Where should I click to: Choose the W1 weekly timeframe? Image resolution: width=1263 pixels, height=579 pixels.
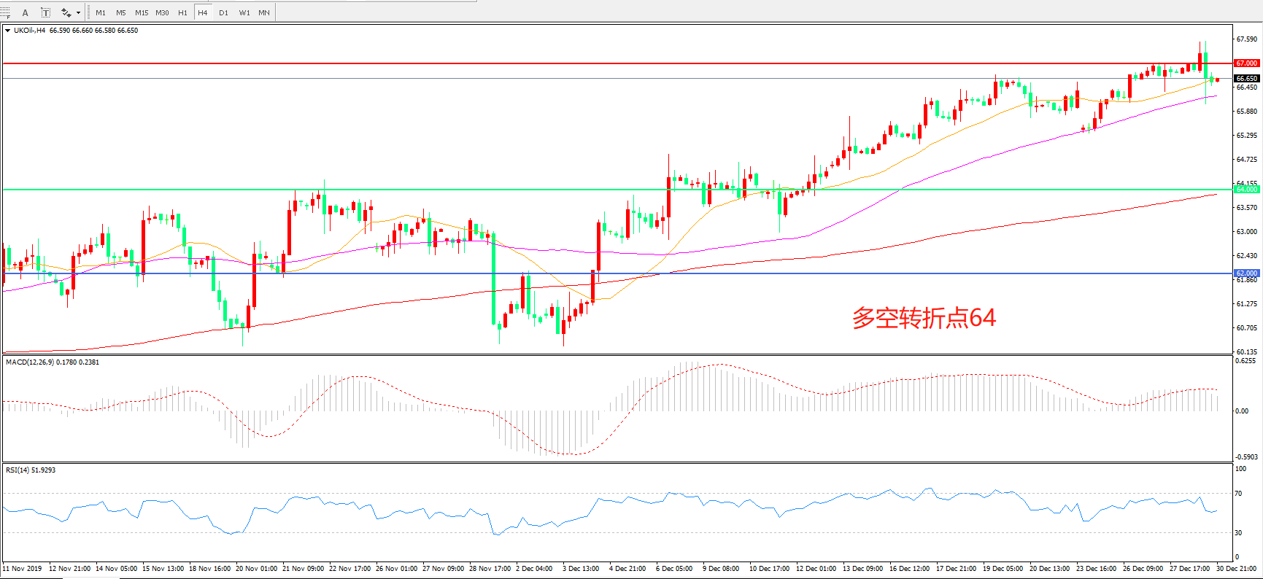click(x=244, y=12)
